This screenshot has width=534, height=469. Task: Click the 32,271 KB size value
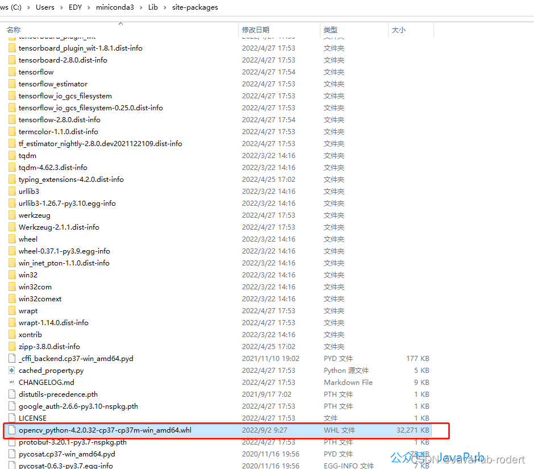point(413,430)
